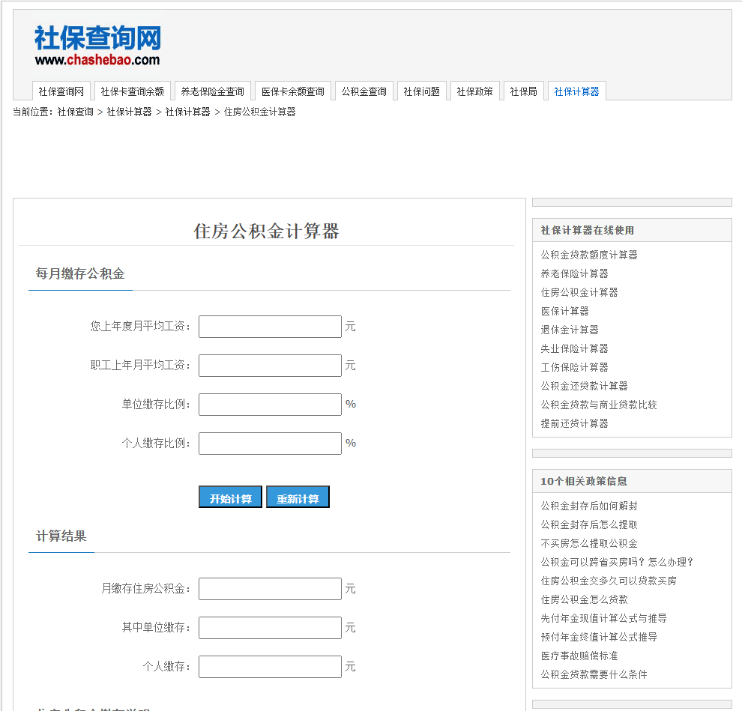Click the 重新计算 button
Image resolution: width=742 pixels, height=711 pixels.
click(x=298, y=496)
